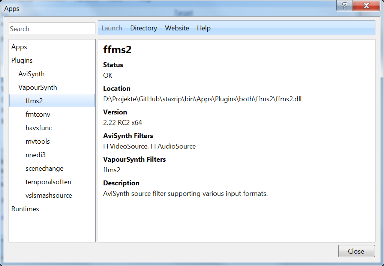Click Launch in the toolbar
This screenshot has height=266, width=384.
pyautogui.click(x=112, y=28)
